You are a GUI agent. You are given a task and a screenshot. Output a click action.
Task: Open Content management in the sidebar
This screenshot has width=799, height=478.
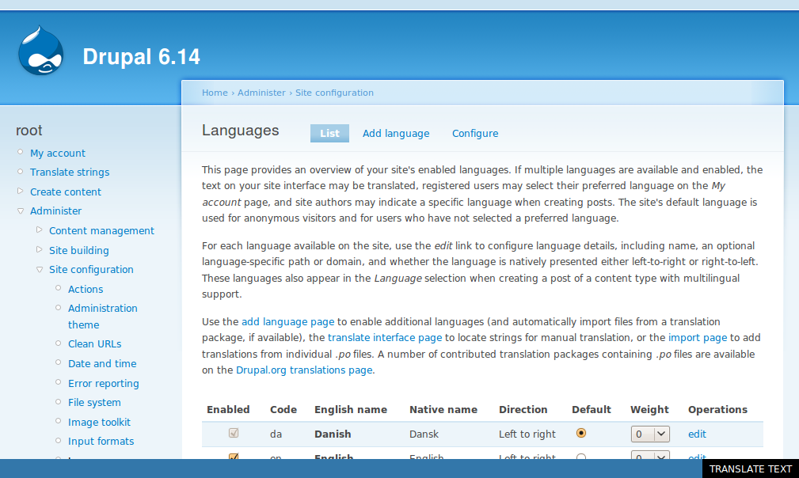pos(101,230)
